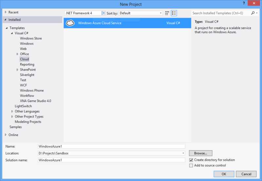
Task: Click the Browse... button
Action: click(x=201, y=153)
